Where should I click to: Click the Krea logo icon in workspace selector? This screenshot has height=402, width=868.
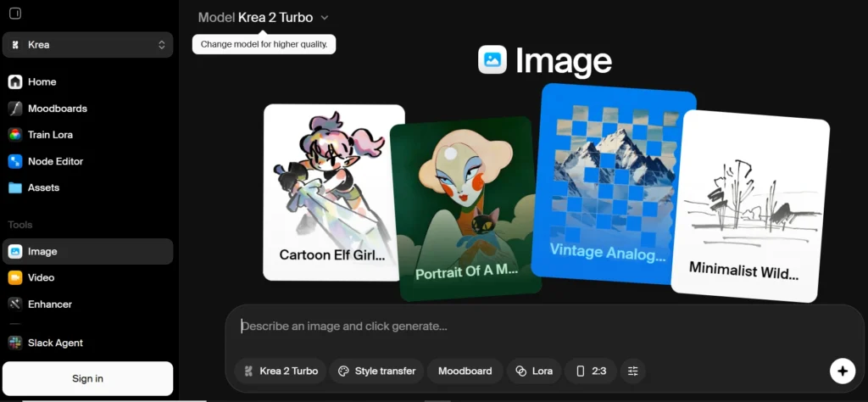tap(15, 45)
